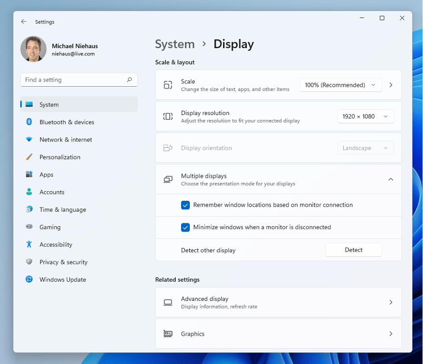Click the Bluetooth & devices icon
The height and width of the screenshot is (364, 423).
(x=29, y=122)
